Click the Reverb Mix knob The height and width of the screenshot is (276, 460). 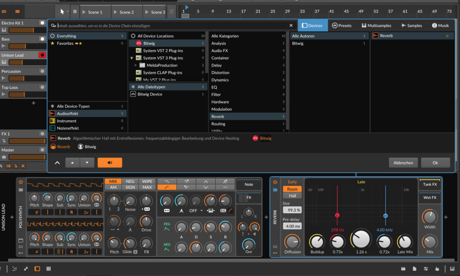point(430,242)
